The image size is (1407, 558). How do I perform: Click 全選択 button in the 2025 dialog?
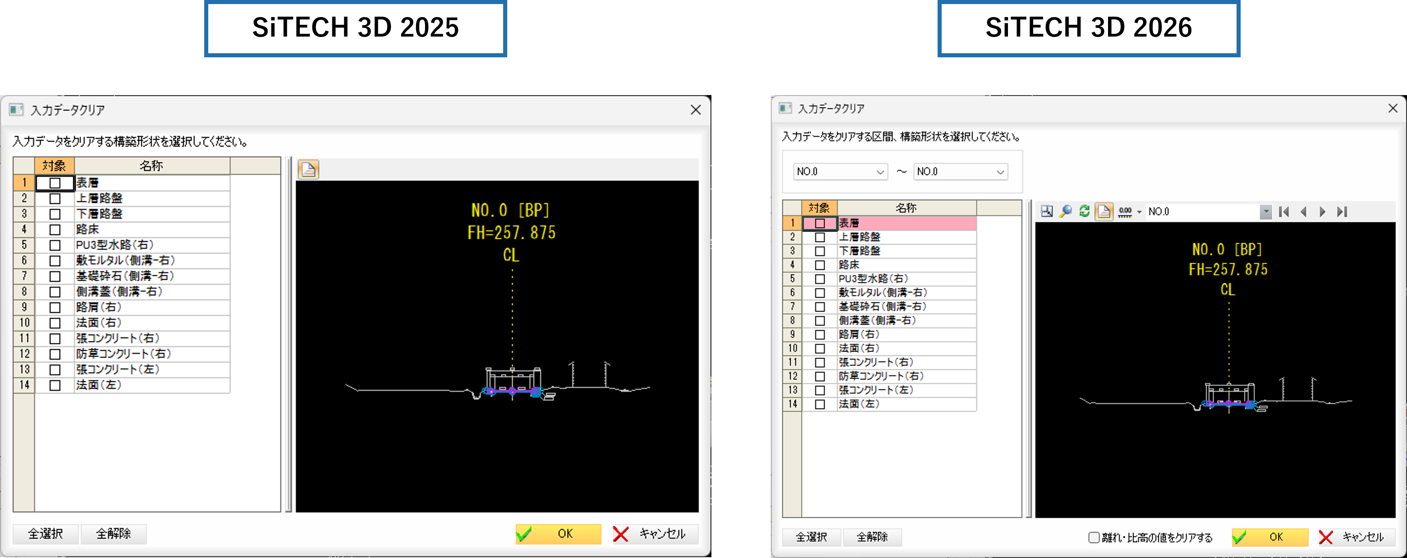[46, 534]
